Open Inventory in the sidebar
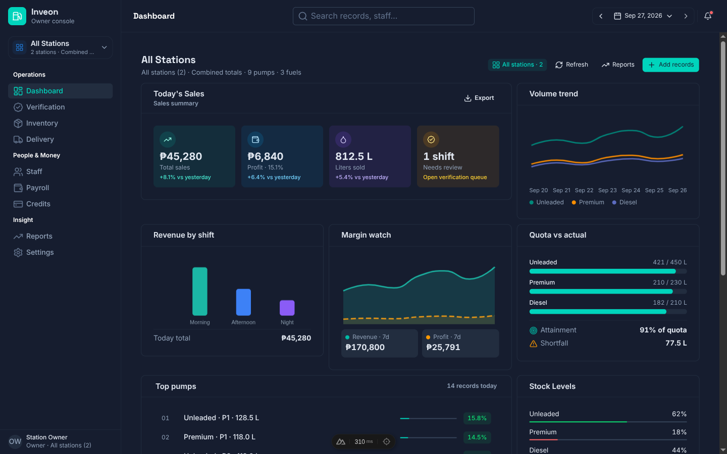Image resolution: width=727 pixels, height=454 pixels. 60,123
